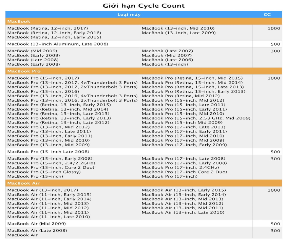Click 'MacBook Pro (15-inch Glossy)' entry
The width and height of the screenshot is (288, 243).
tap(44, 172)
